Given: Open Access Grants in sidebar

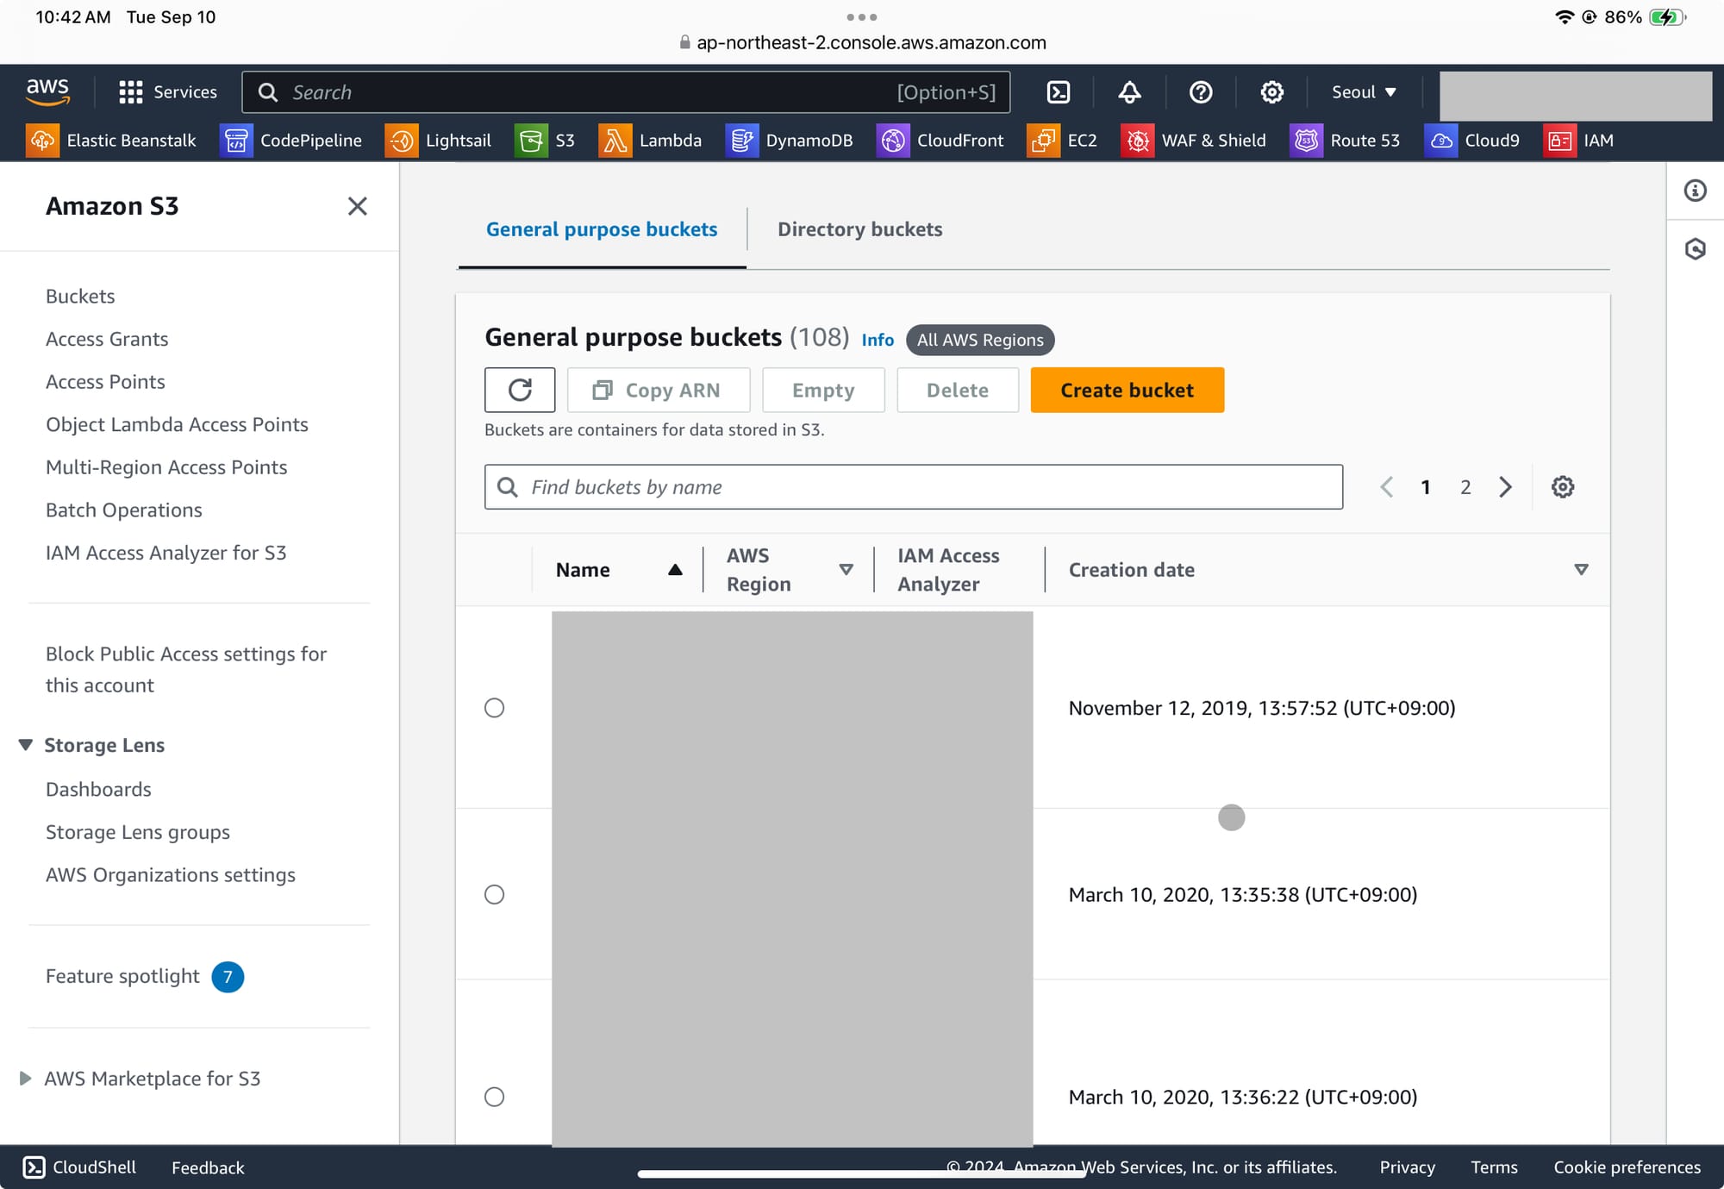Looking at the screenshot, I should [x=107, y=339].
